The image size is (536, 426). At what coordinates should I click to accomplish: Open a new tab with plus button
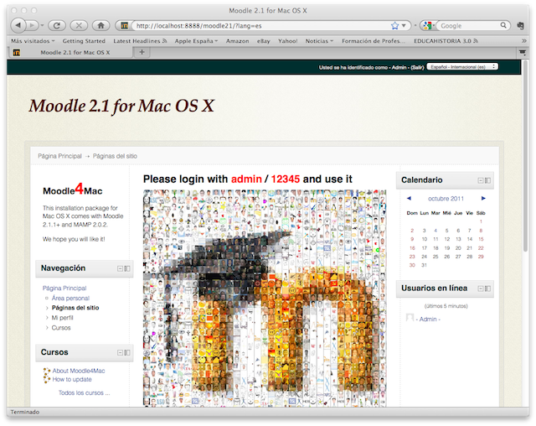[x=142, y=52]
